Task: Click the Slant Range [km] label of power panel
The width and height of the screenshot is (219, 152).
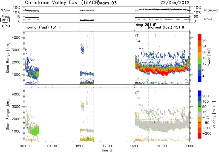Action: click(x=8, y=58)
